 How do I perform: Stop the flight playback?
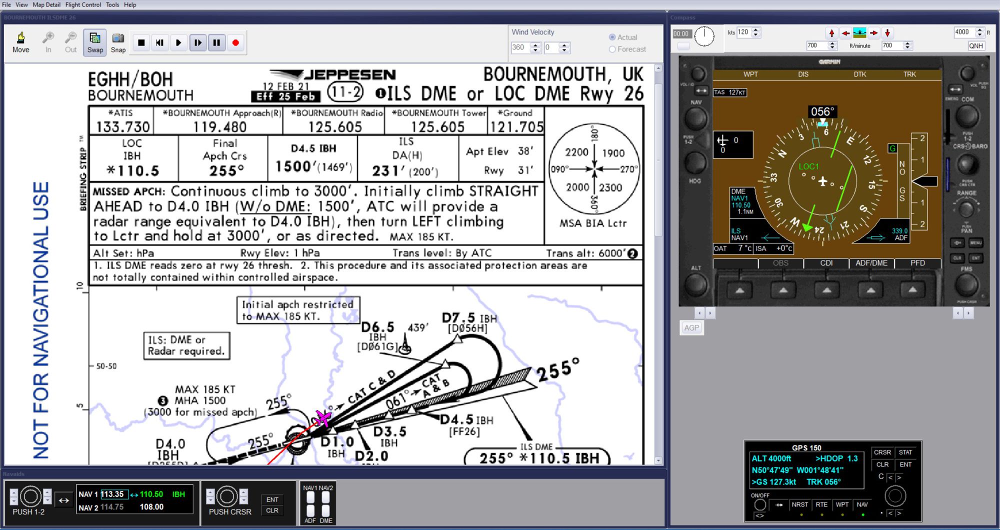(x=141, y=43)
